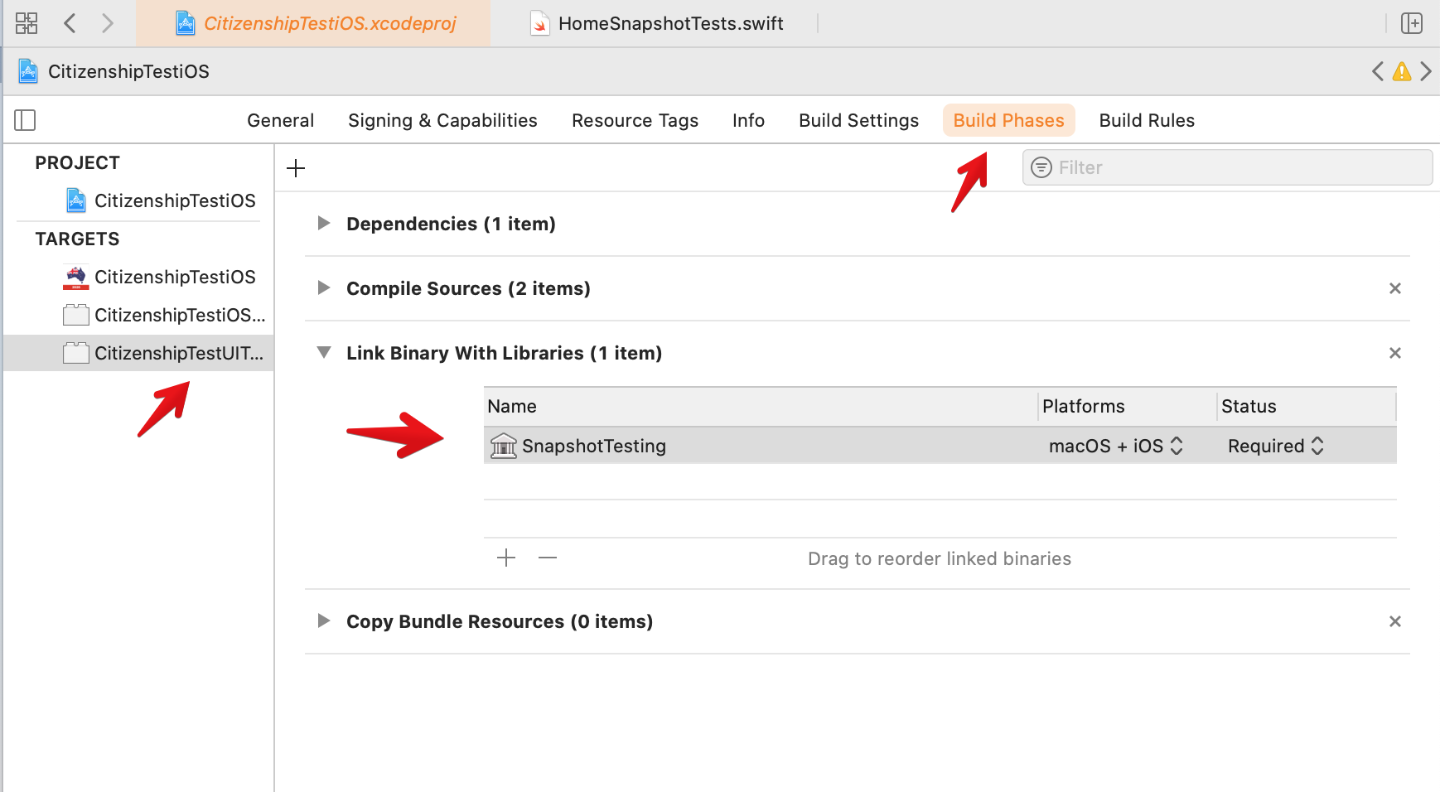The height and width of the screenshot is (792, 1440).
Task: Expand the Compile Sources section
Action: click(x=324, y=287)
